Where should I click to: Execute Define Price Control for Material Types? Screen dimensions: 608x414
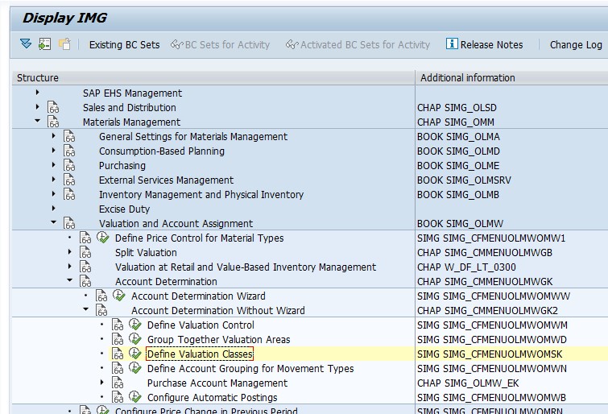click(103, 237)
